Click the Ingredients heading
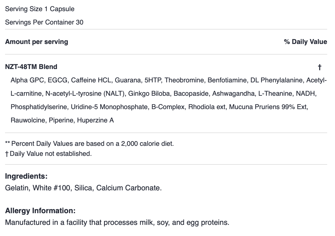Viewport: 335px width, 236px height. 26,176
